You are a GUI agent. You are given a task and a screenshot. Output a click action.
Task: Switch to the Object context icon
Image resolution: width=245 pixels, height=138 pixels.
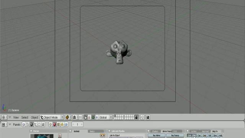pos(35,125)
